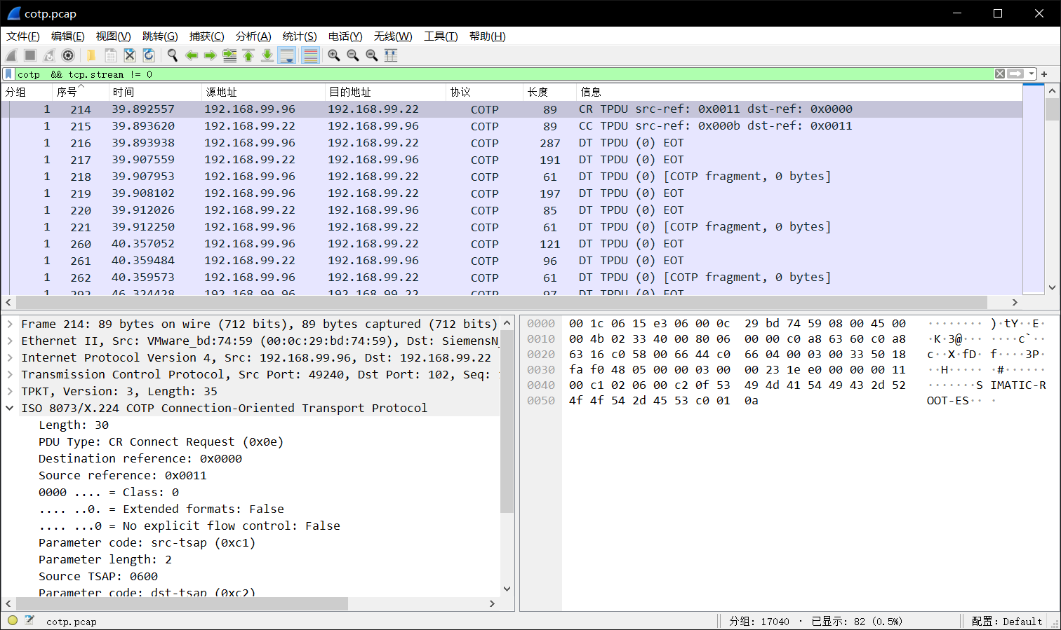This screenshot has height=630, width=1061.
Task: Open the 视图(V) menu
Action: pos(113,36)
